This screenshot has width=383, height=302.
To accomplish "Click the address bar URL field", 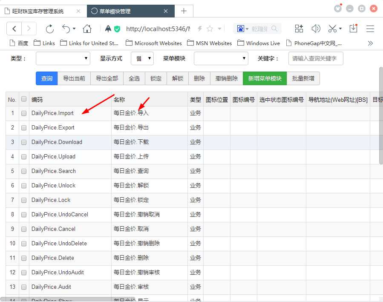I will pos(158,29).
